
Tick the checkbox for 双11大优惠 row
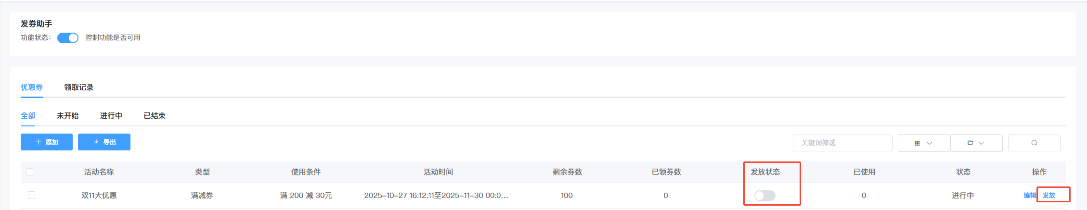(32, 195)
